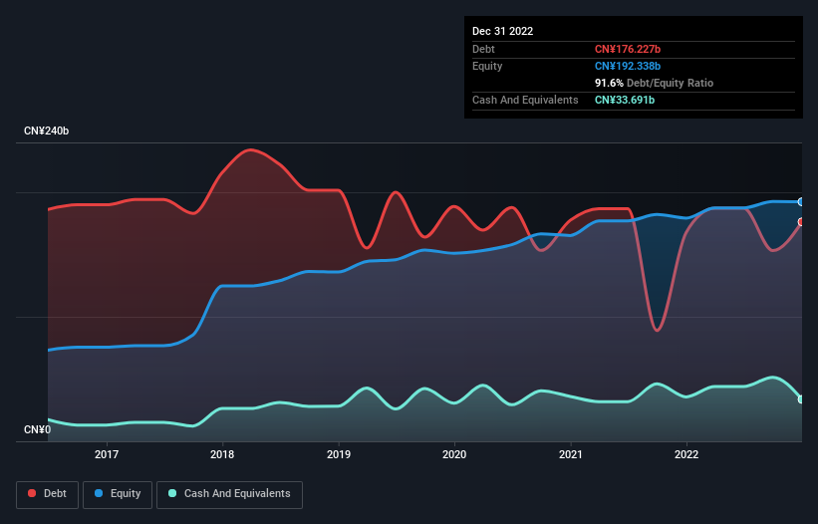Click the CN¥0 y-axis label
Image resolution: width=818 pixels, height=524 pixels.
pyautogui.click(x=38, y=429)
